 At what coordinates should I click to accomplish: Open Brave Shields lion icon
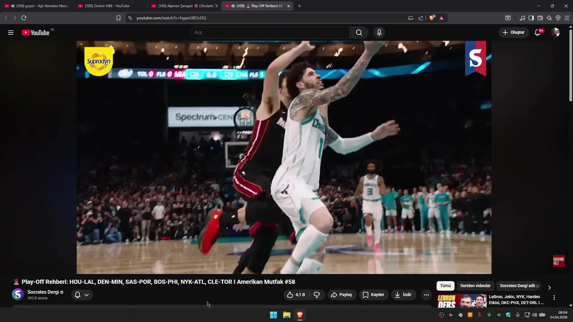click(432, 18)
